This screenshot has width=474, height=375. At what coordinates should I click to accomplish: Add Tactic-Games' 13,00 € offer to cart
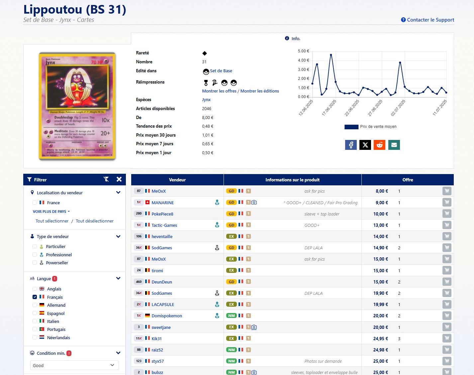pos(447,225)
